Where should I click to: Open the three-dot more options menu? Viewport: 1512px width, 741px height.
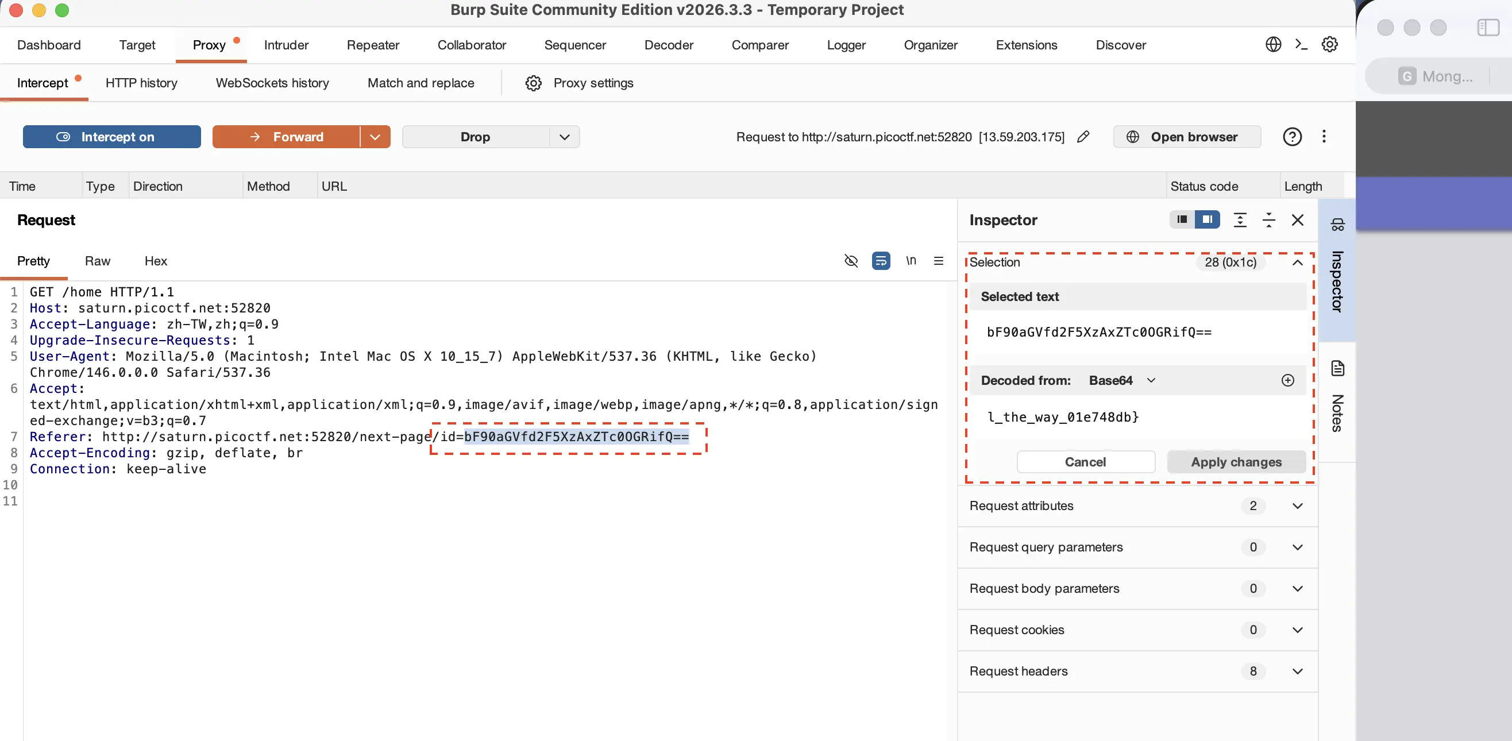pyautogui.click(x=1324, y=137)
